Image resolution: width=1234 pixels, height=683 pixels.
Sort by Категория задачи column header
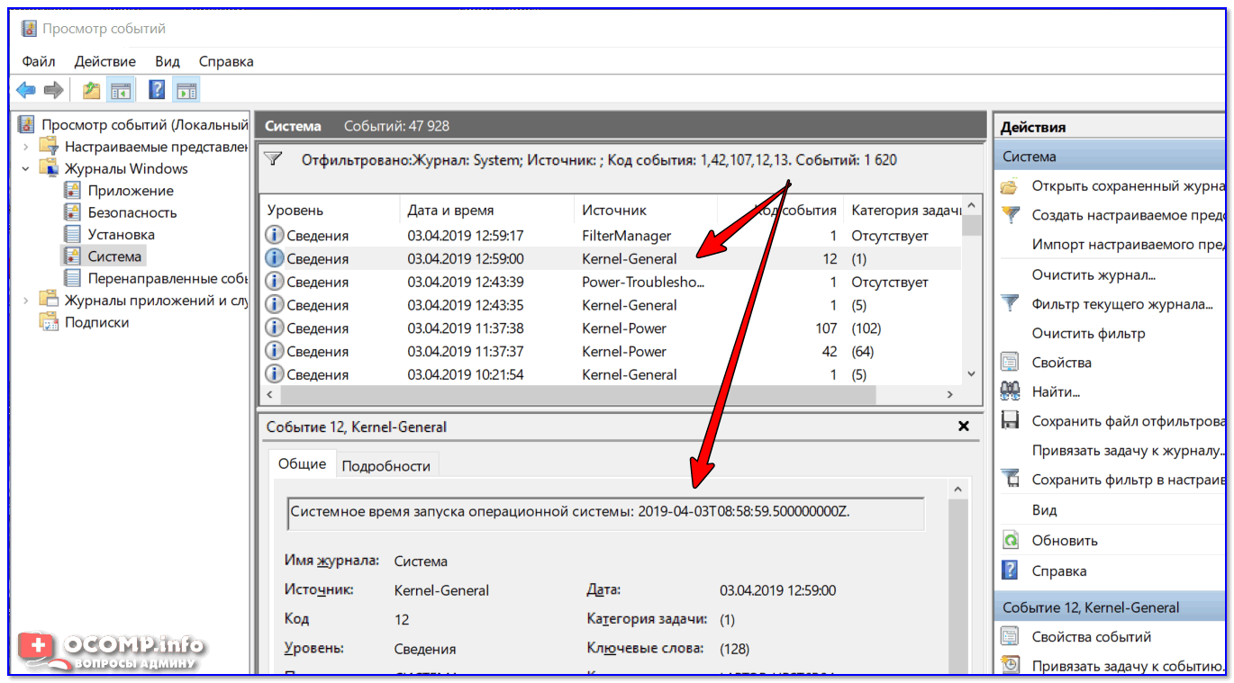pos(903,210)
